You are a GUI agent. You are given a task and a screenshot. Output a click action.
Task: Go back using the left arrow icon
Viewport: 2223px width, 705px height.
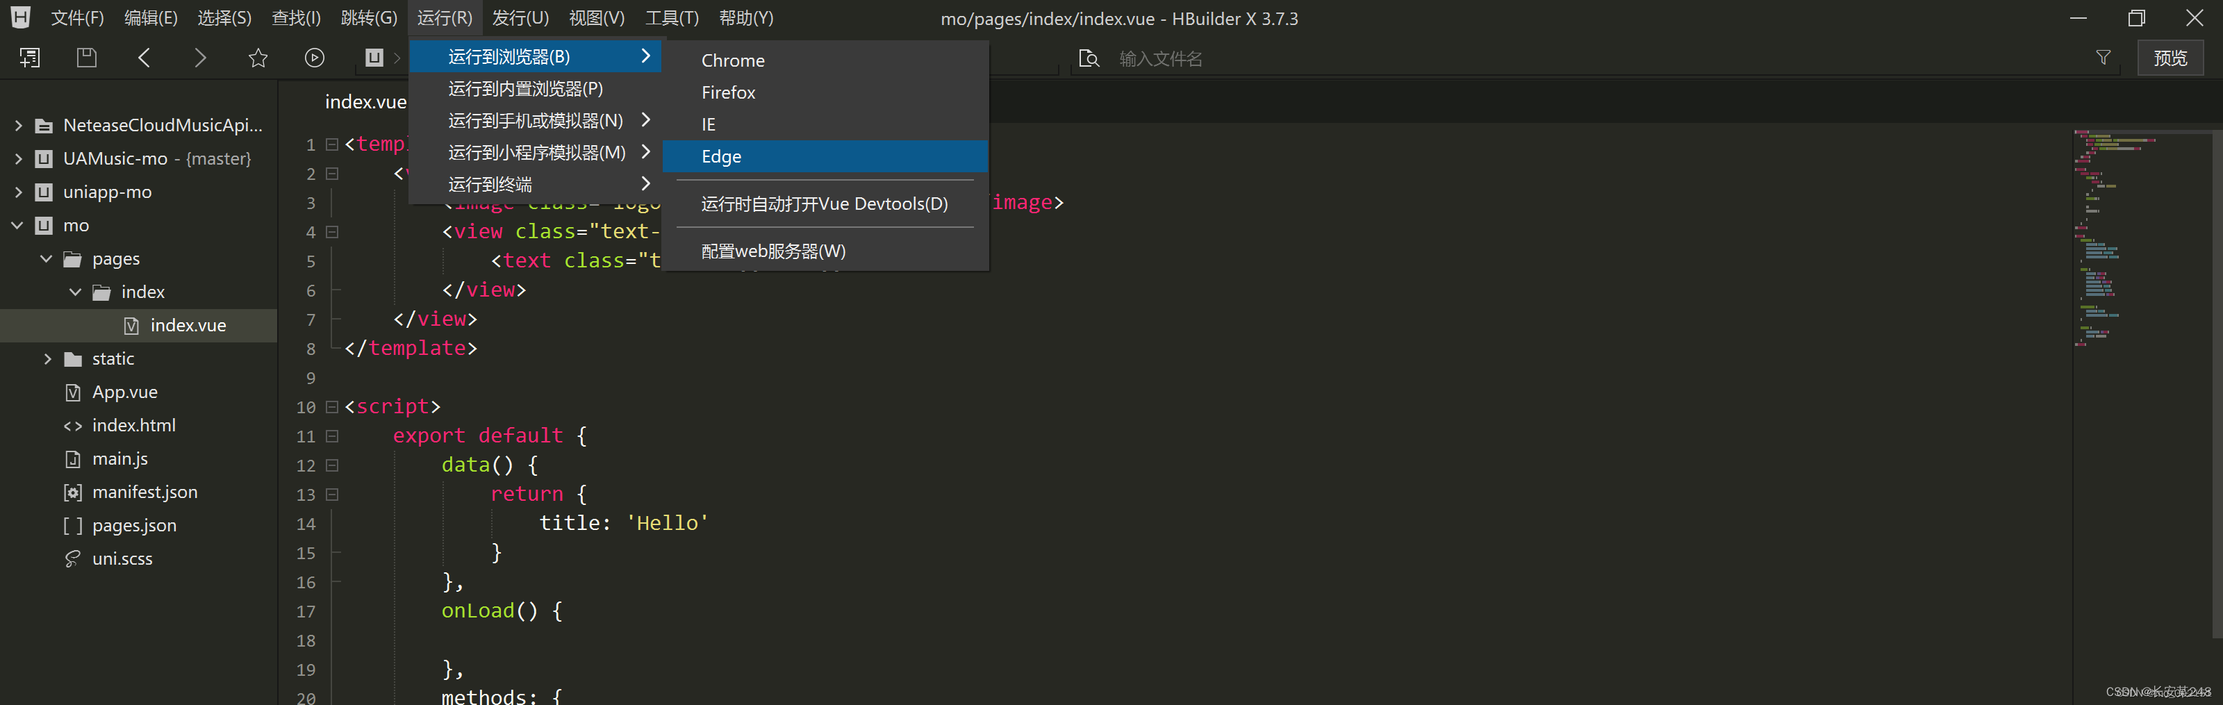coord(144,58)
